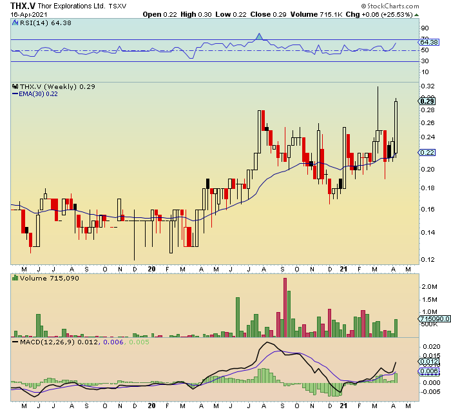Click the MACD(12,26,9) 0.012 legend

(59, 342)
